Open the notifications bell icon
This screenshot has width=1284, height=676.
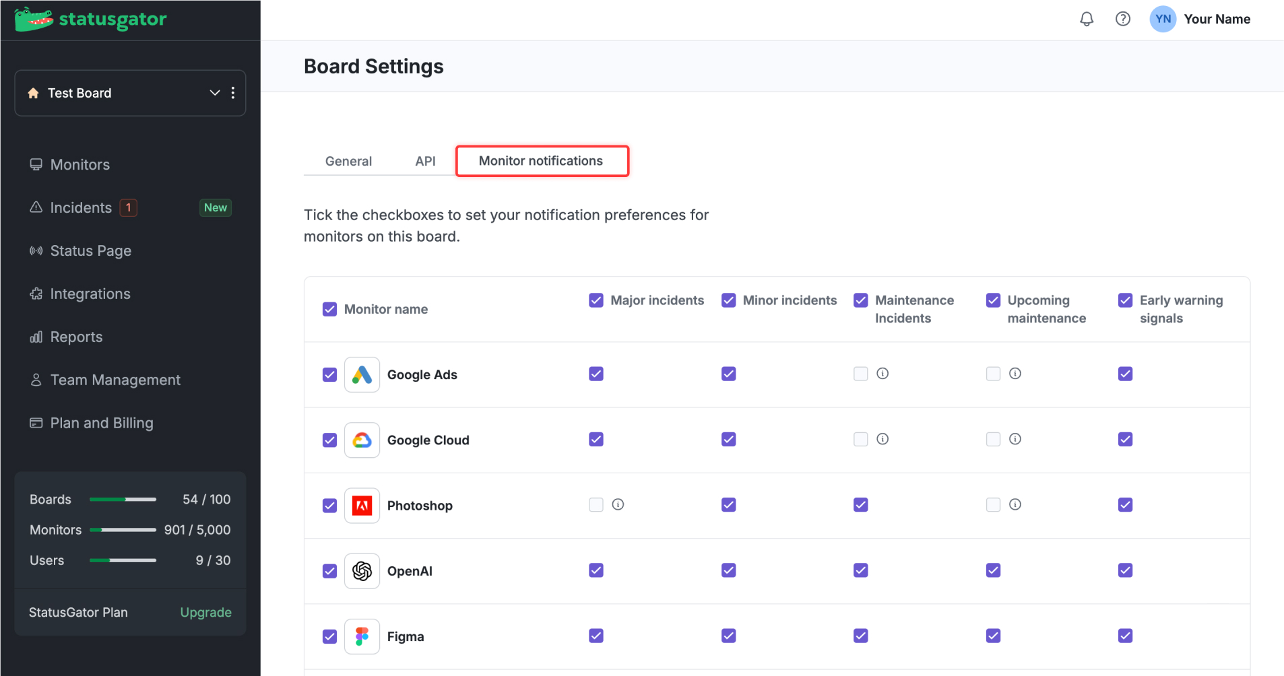[1087, 19]
